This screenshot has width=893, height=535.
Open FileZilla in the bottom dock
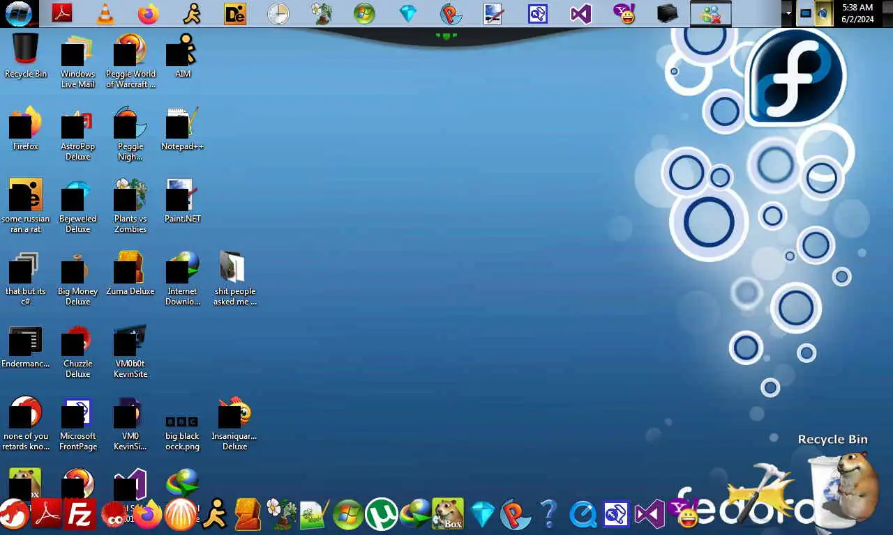80,515
